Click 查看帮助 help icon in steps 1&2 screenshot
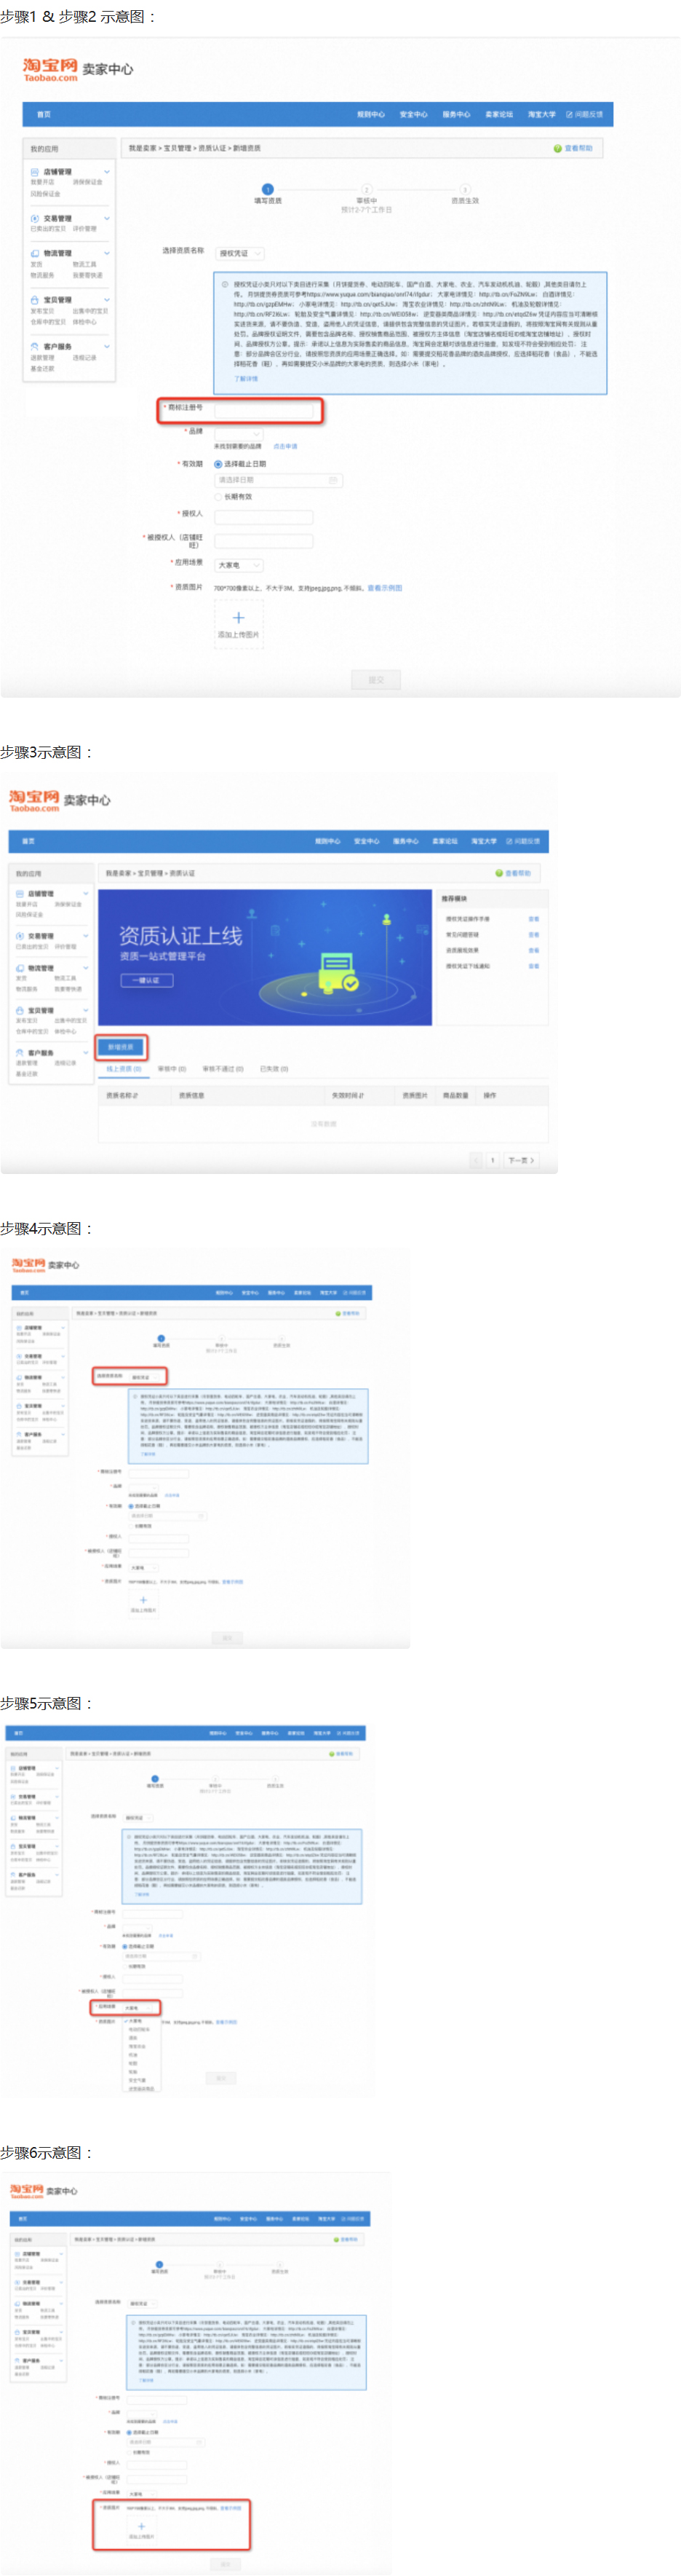This screenshot has height=2576, width=681. pyautogui.click(x=557, y=148)
